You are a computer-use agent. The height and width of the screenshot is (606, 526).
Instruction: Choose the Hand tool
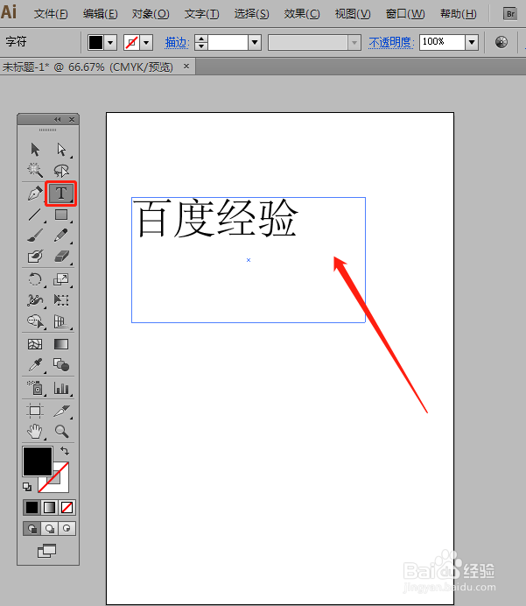pos(35,432)
